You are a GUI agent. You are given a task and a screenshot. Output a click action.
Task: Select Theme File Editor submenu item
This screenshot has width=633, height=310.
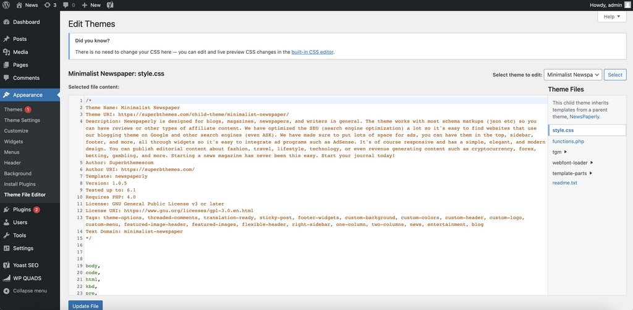[x=25, y=194]
